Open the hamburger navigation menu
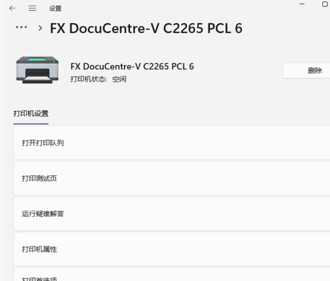Image resolution: width=330 pixels, height=281 pixels. click(32, 8)
